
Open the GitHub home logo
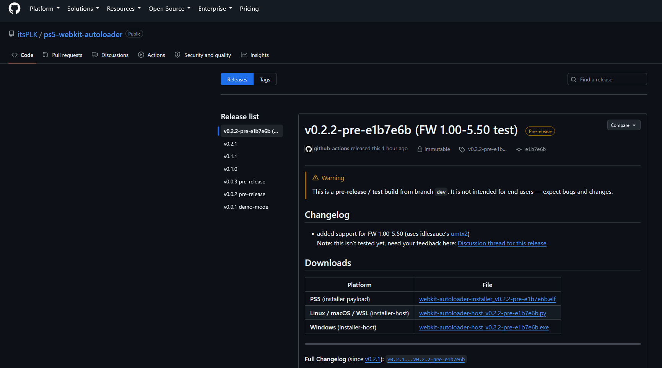[x=15, y=8]
